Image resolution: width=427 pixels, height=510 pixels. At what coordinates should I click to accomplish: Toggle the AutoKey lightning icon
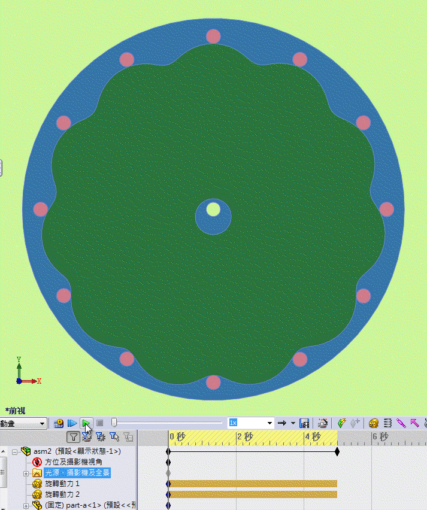pyautogui.click(x=341, y=423)
